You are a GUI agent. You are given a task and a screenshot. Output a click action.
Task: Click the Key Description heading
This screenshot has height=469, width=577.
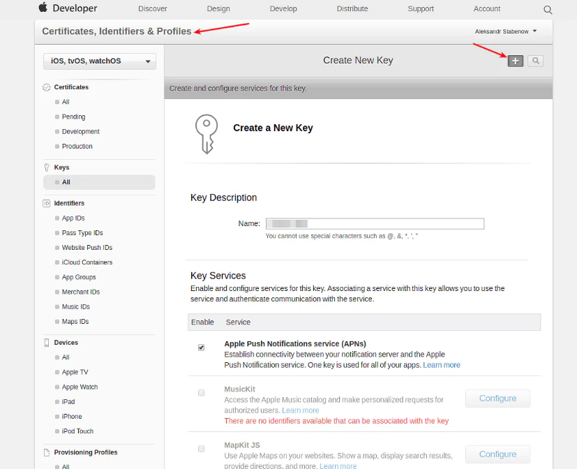point(223,198)
